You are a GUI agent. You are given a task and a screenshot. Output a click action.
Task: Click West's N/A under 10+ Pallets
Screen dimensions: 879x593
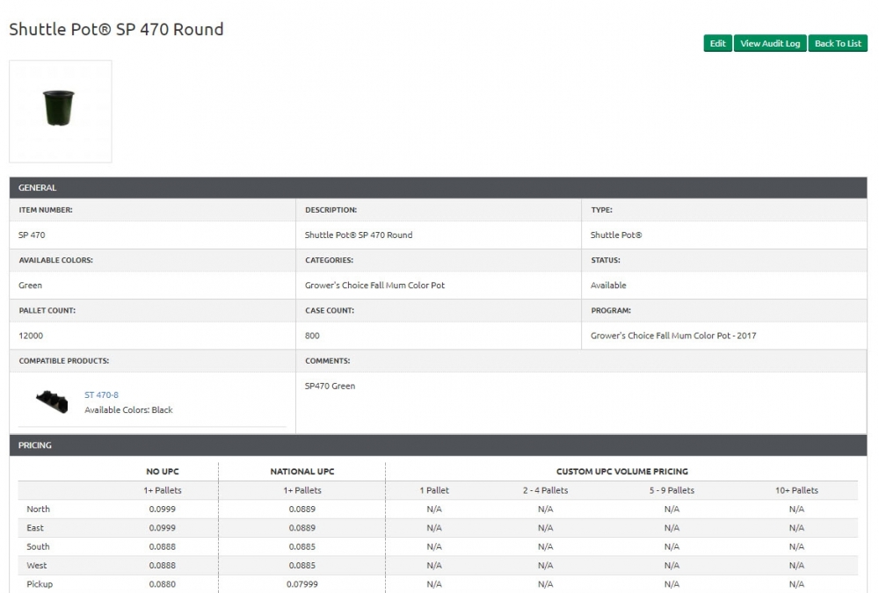coord(796,566)
